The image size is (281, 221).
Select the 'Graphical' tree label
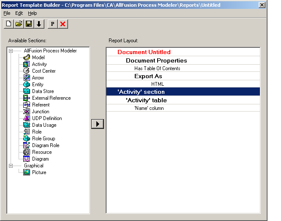[x=34, y=166]
